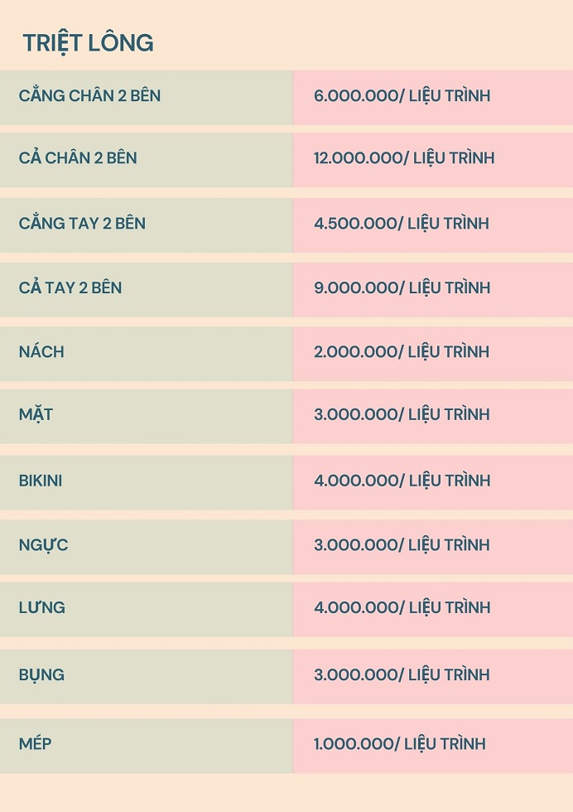Click the price in the BIKINI row
Screen dimensions: 573x812
(x=402, y=481)
